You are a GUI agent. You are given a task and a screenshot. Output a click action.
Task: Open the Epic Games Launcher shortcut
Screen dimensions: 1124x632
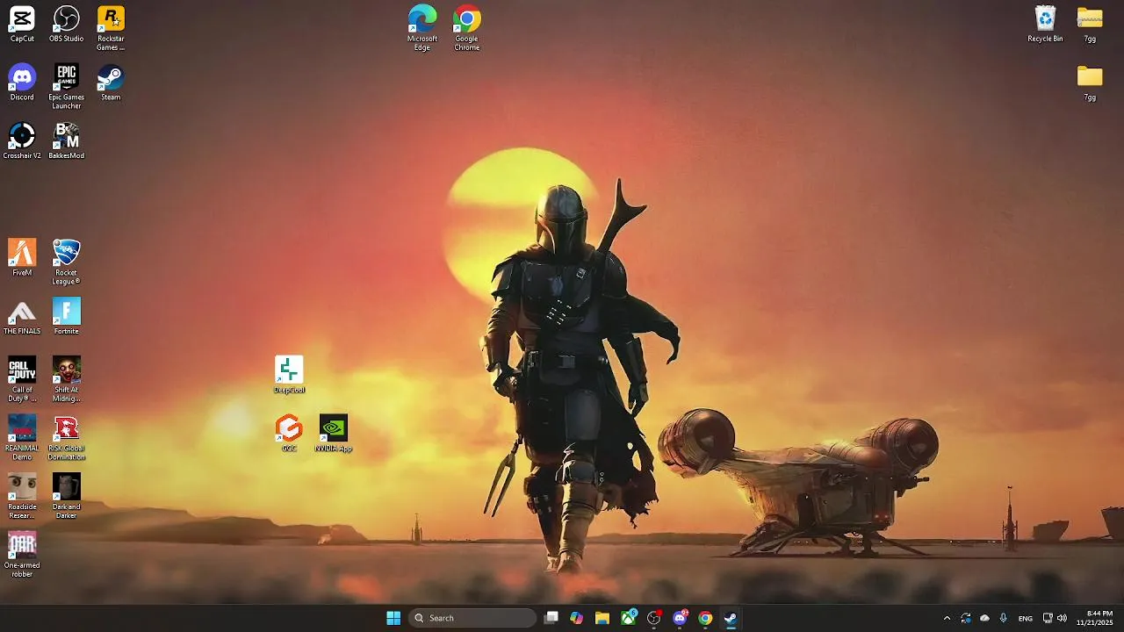click(67, 87)
